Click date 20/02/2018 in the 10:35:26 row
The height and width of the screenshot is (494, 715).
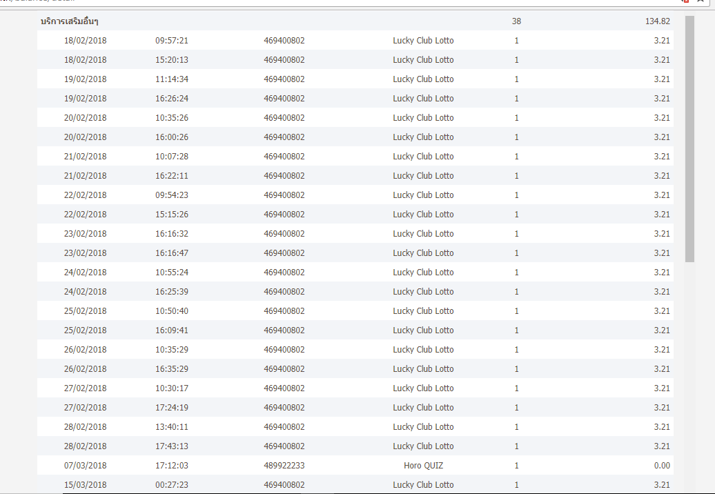(86, 117)
